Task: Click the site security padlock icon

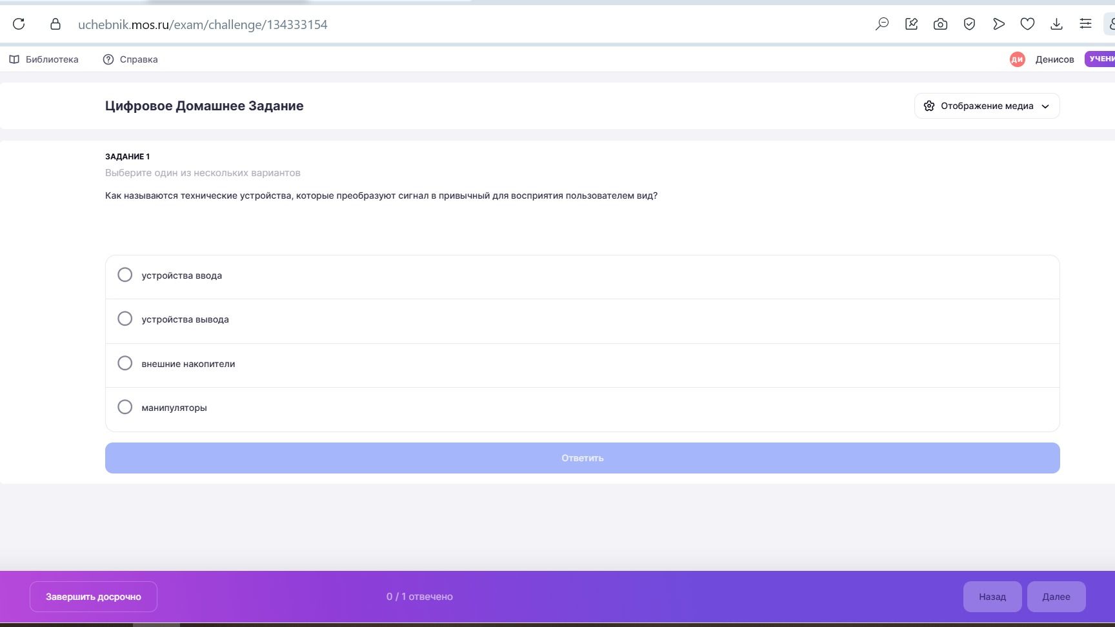Action: tap(55, 24)
